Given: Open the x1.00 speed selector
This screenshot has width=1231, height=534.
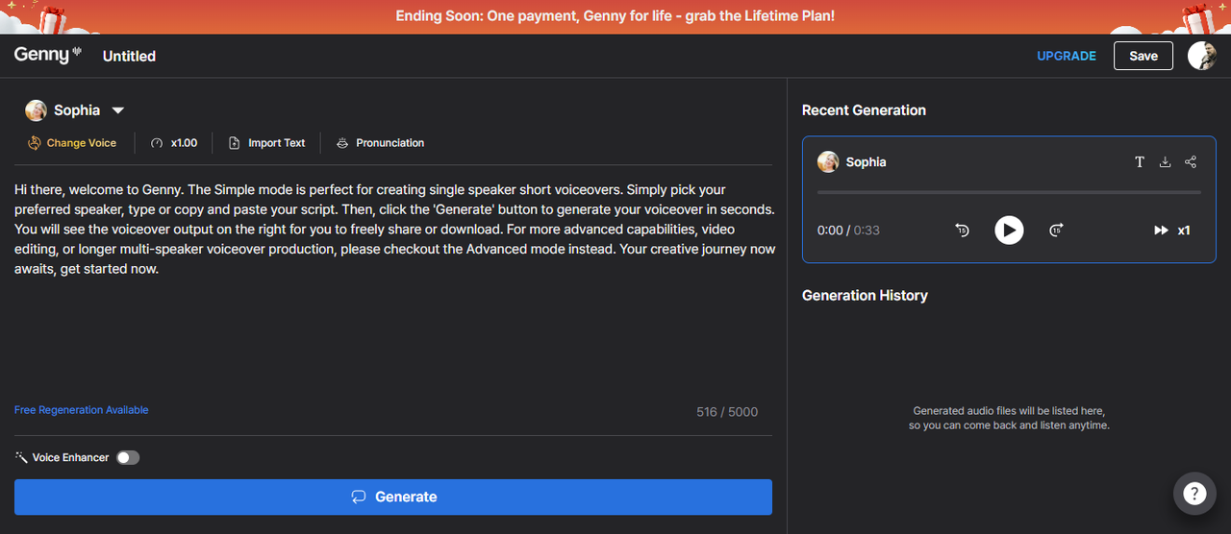Looking at the screenshot, I should click(x=174, y=143).
